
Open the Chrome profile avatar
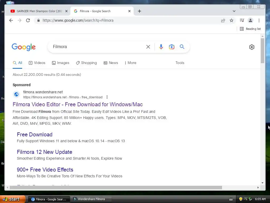(250, 20)
